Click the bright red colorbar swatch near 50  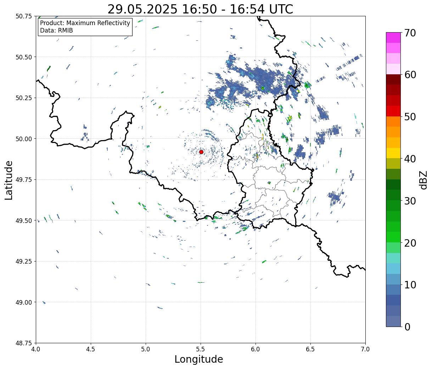(393, 111)
